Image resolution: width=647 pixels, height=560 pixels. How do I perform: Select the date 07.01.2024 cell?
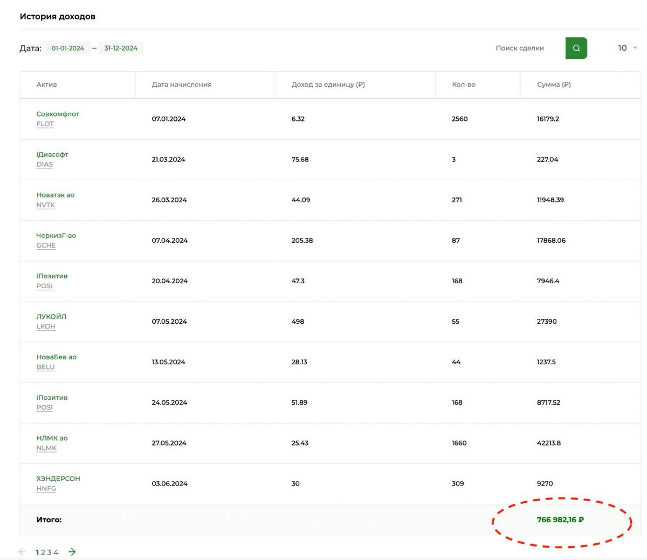[x=168, y=119]
